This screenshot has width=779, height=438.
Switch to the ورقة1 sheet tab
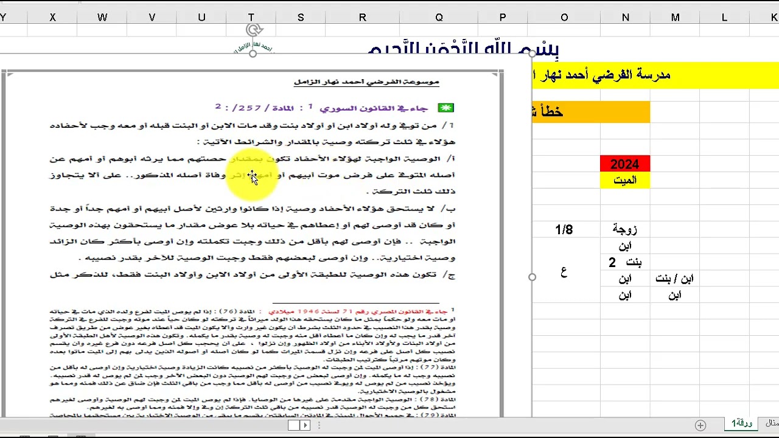click(x=741, y=423)
